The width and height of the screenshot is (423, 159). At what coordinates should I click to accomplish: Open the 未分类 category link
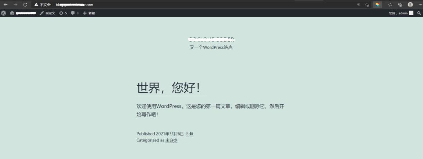171,140
